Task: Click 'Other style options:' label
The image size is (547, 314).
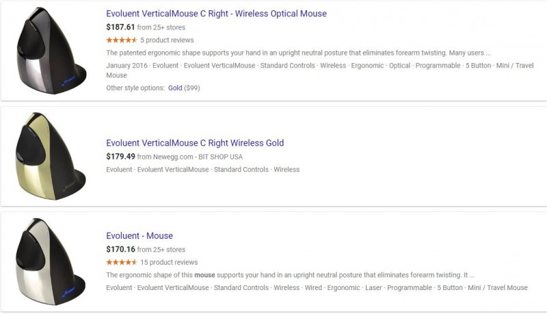Action: point(135,88)
